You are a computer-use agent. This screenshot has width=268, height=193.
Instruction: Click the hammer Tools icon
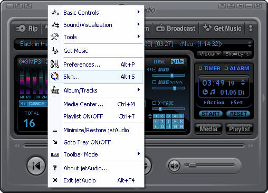point(55,36)
